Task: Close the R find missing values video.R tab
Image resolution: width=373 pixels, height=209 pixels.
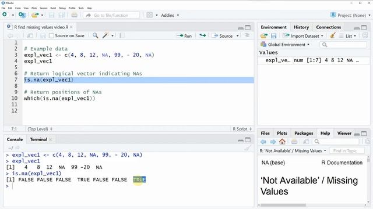Action: tap(71, 27)
